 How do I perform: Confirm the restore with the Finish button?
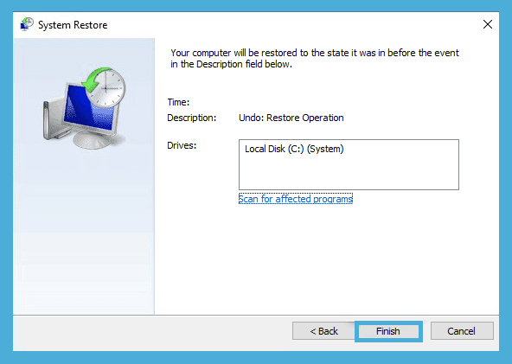click(388, 331)
